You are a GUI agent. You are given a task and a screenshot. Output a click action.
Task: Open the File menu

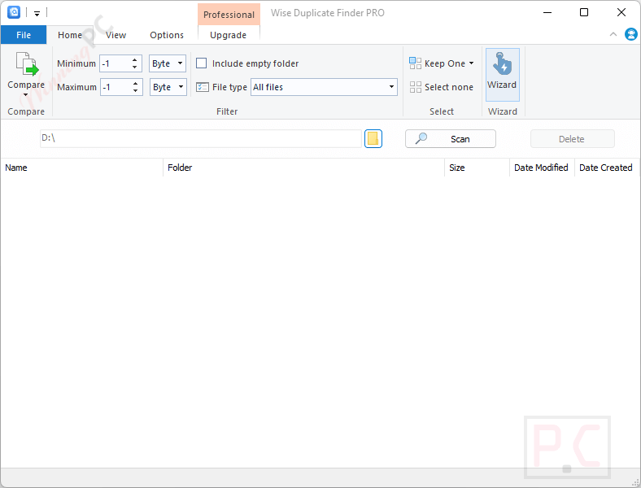(24, 35)
